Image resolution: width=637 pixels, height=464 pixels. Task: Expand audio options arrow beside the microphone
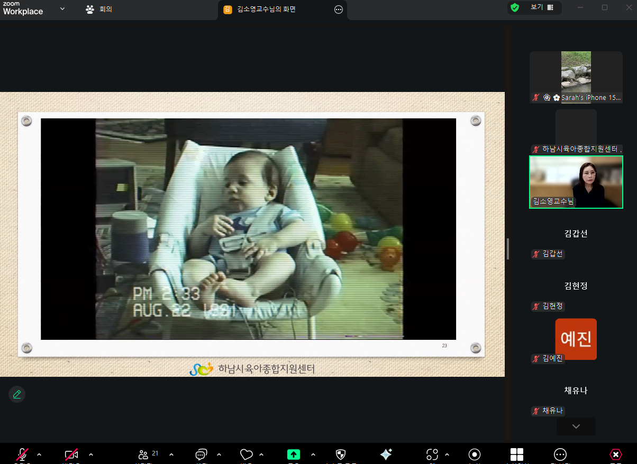[x=39, y=454]
